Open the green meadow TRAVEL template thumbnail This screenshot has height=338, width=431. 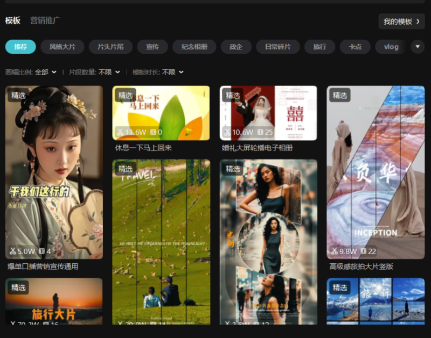pos(161,242)
